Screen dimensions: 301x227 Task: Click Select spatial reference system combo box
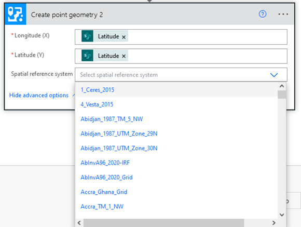(x=181, y=75)
